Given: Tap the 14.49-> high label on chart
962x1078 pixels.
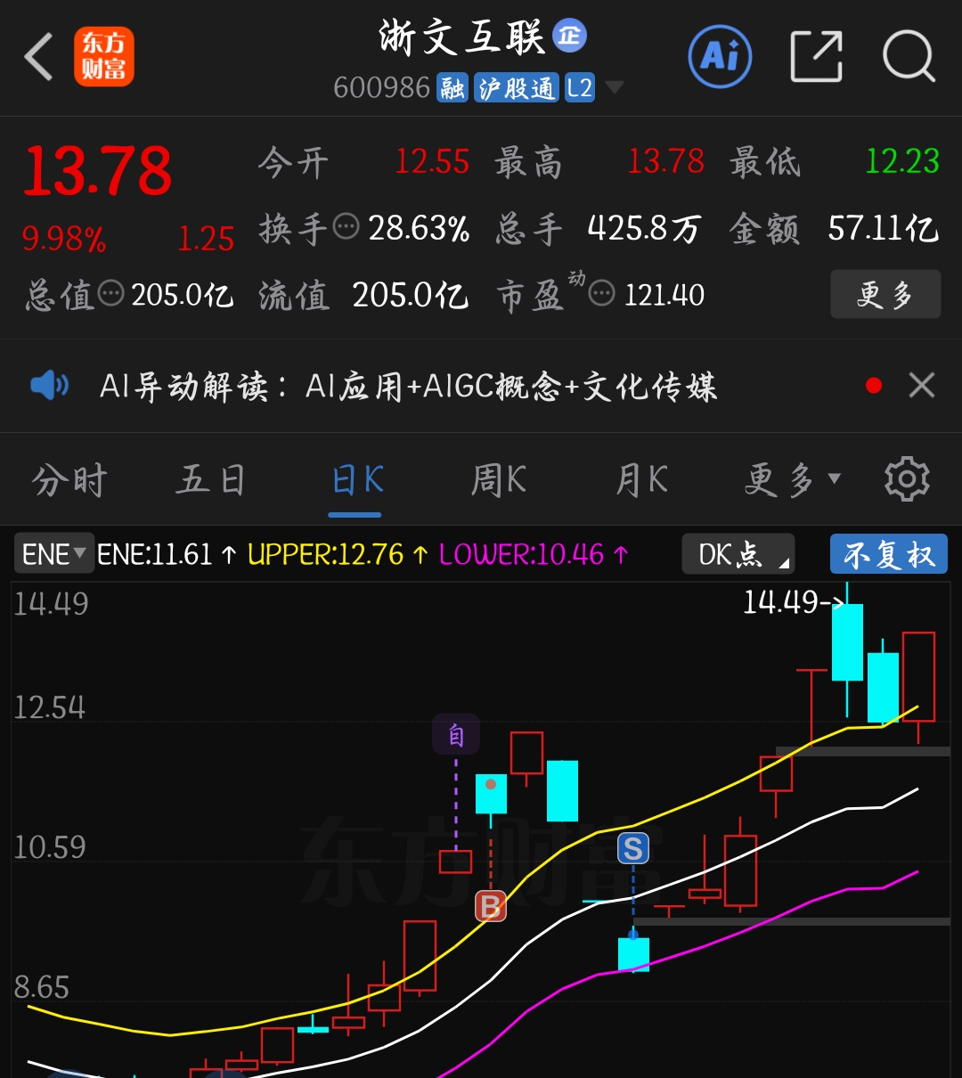Looking at the screenshot, I should 792,603.
